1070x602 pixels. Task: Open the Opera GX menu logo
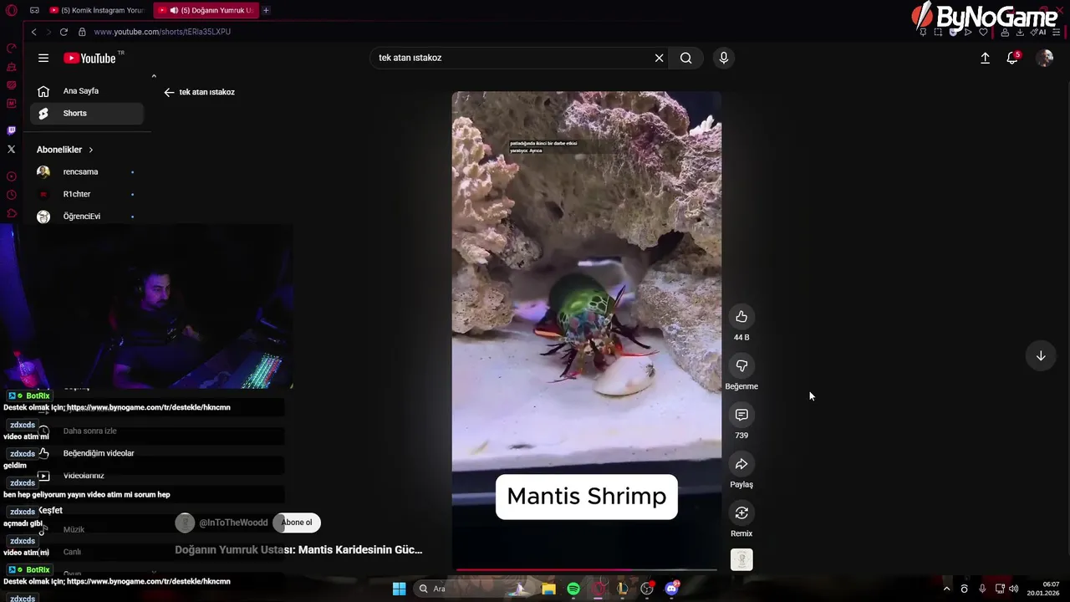(11, 11)
